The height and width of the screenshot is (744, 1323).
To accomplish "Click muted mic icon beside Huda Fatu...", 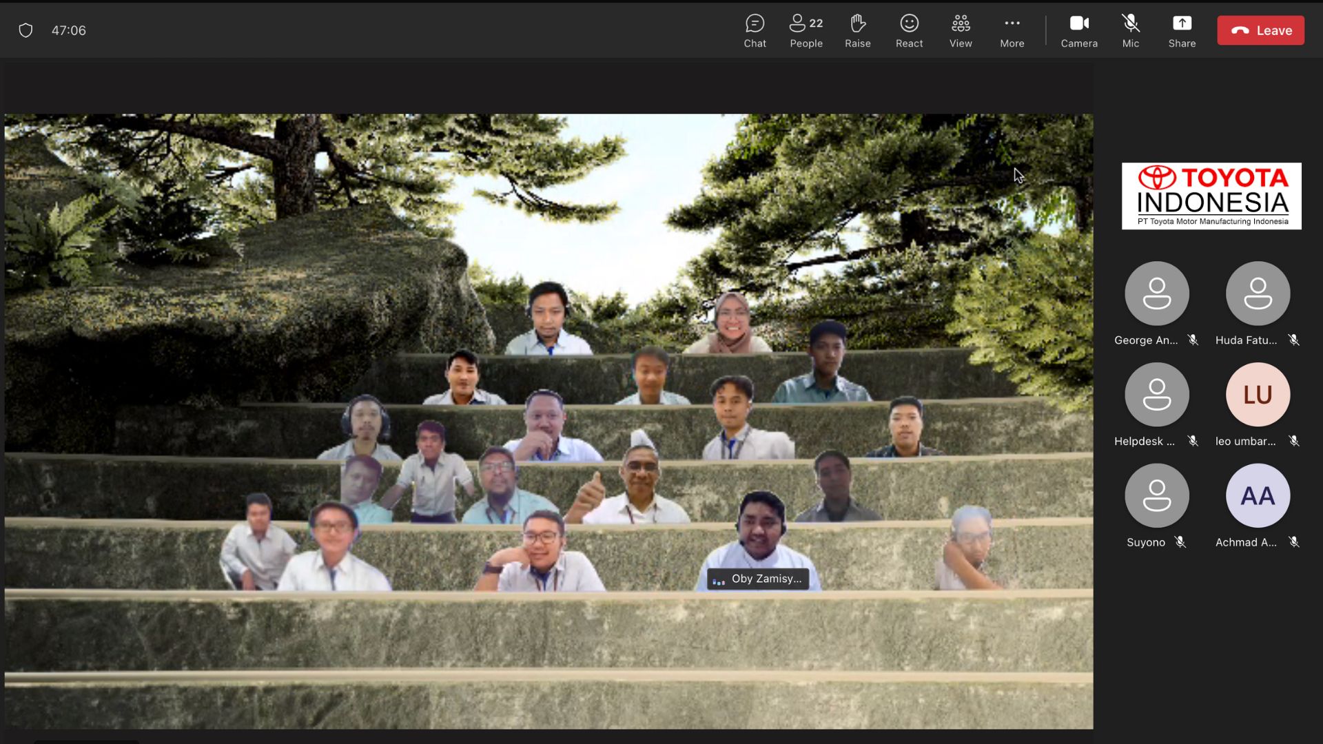I will click(1293, 340).
